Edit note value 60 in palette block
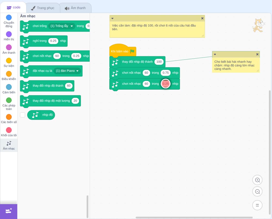Image resolution: width=272 pixels, height=219 pixels. [57, 56]
